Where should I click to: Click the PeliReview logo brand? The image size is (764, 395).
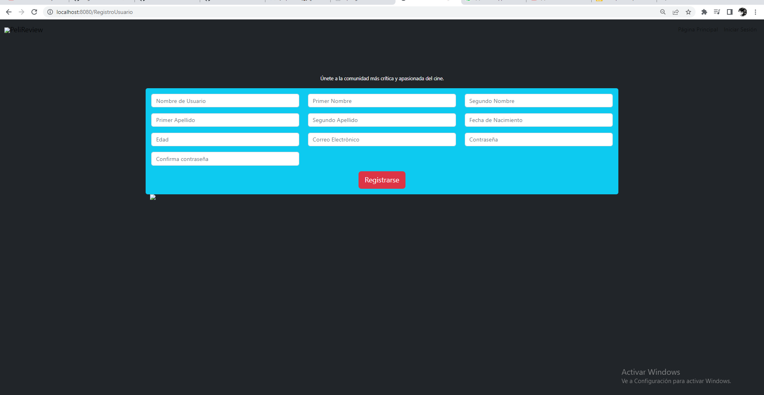pyautogui.click(x=23, y=30)
